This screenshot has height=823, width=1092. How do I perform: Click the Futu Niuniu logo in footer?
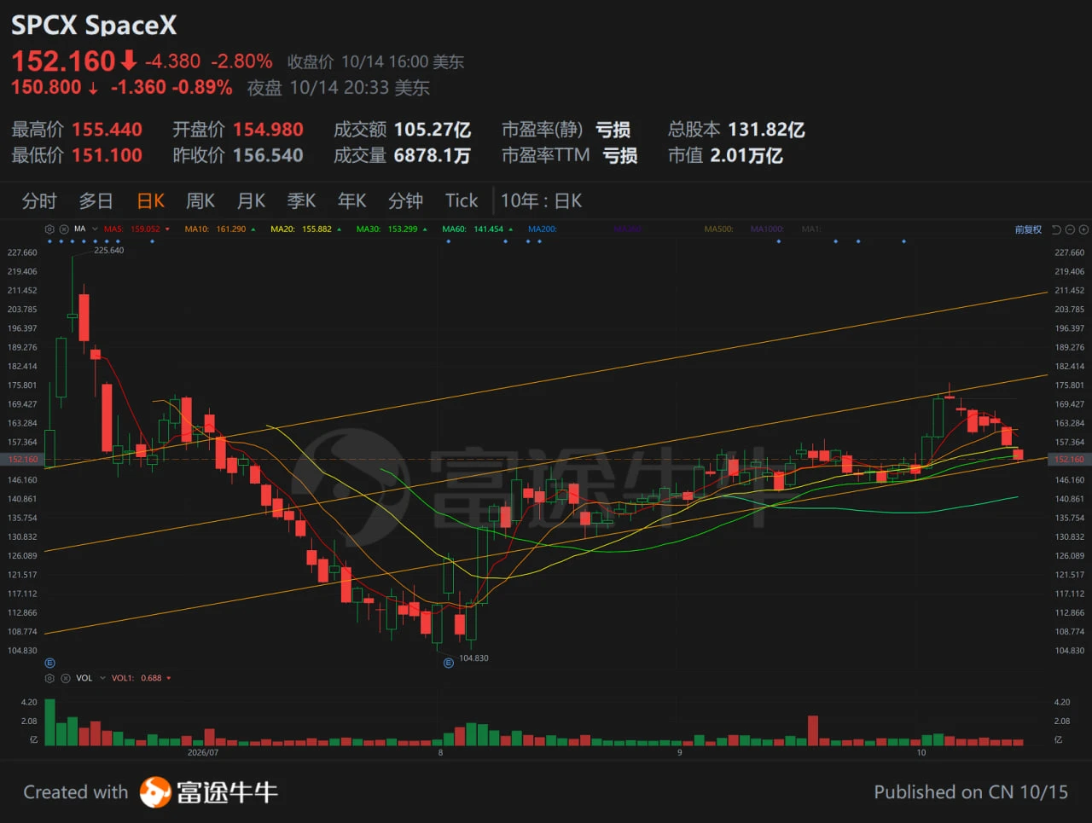point(209,792)
